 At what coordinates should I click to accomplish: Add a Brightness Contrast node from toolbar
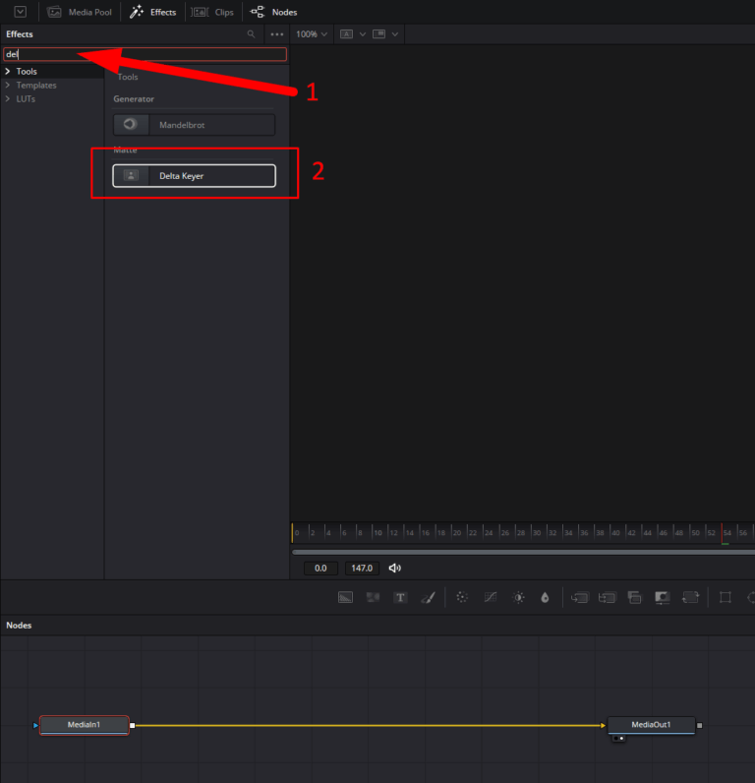pos(518,597)
